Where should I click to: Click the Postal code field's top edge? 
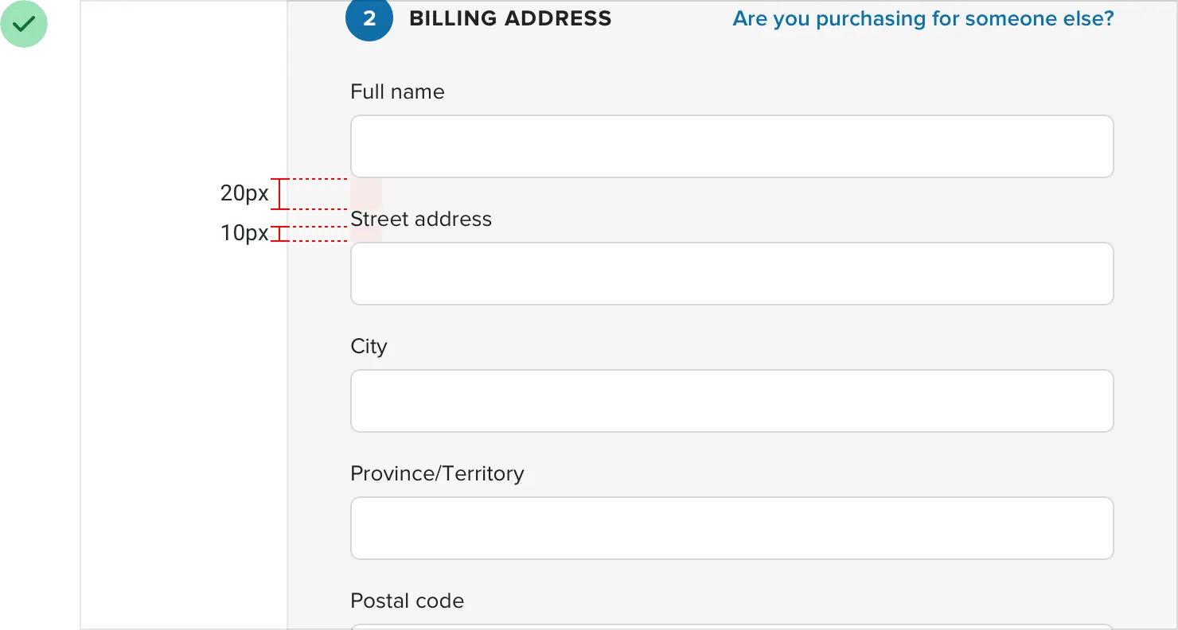(x=731, y=627)
